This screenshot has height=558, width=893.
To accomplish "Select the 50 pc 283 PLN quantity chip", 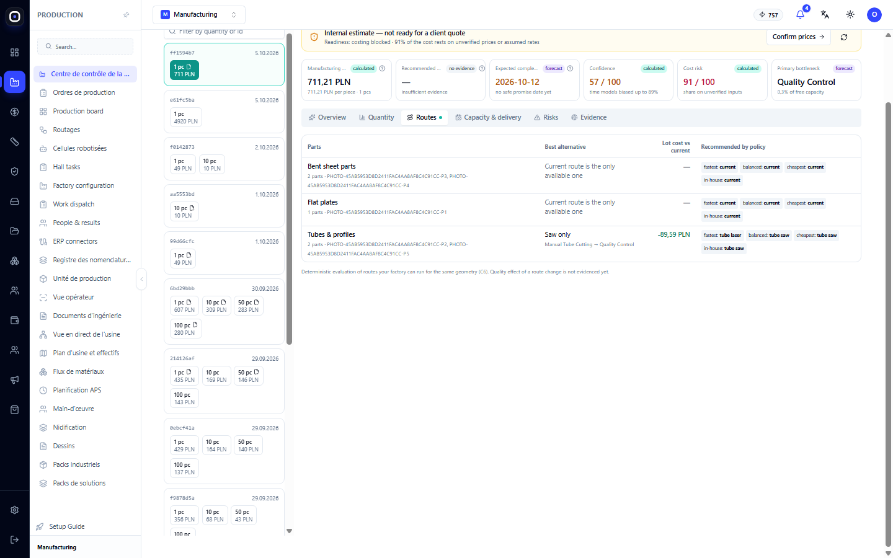I will [248, 306].
